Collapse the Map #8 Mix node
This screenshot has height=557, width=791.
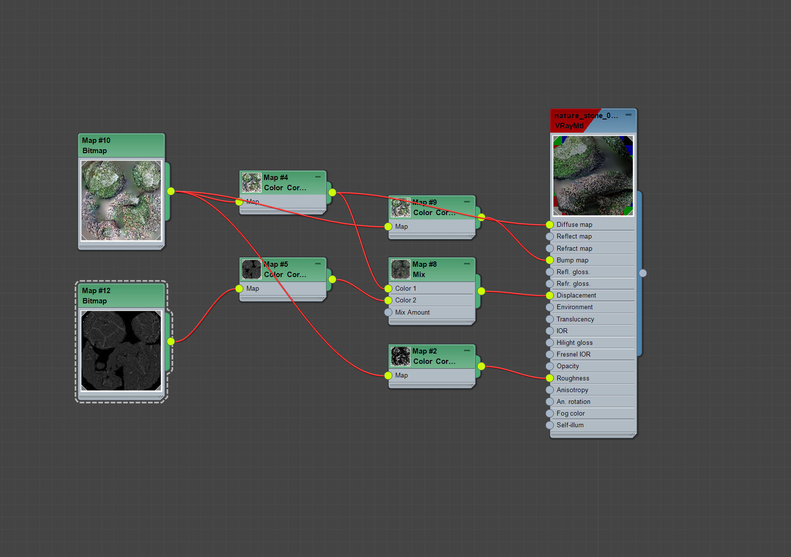pos(467,263)
